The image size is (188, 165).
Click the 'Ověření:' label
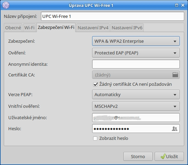pos(17,53)
